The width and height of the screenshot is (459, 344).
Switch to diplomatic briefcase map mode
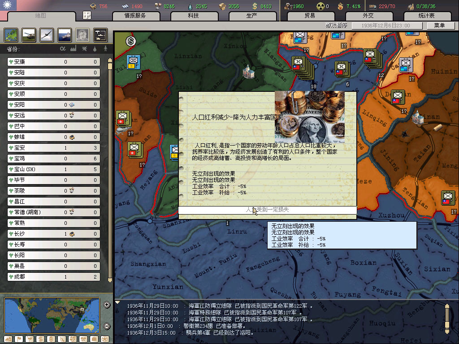tap(94, 339)
